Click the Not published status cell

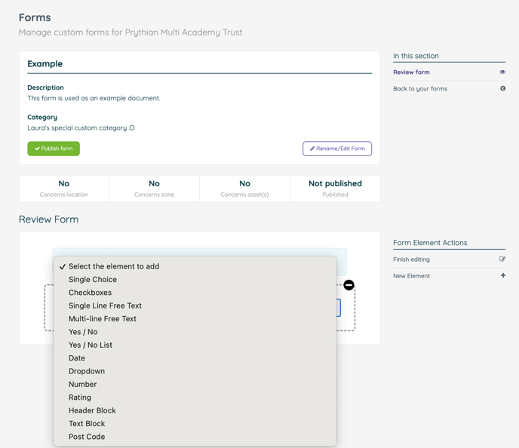[335, 189]
